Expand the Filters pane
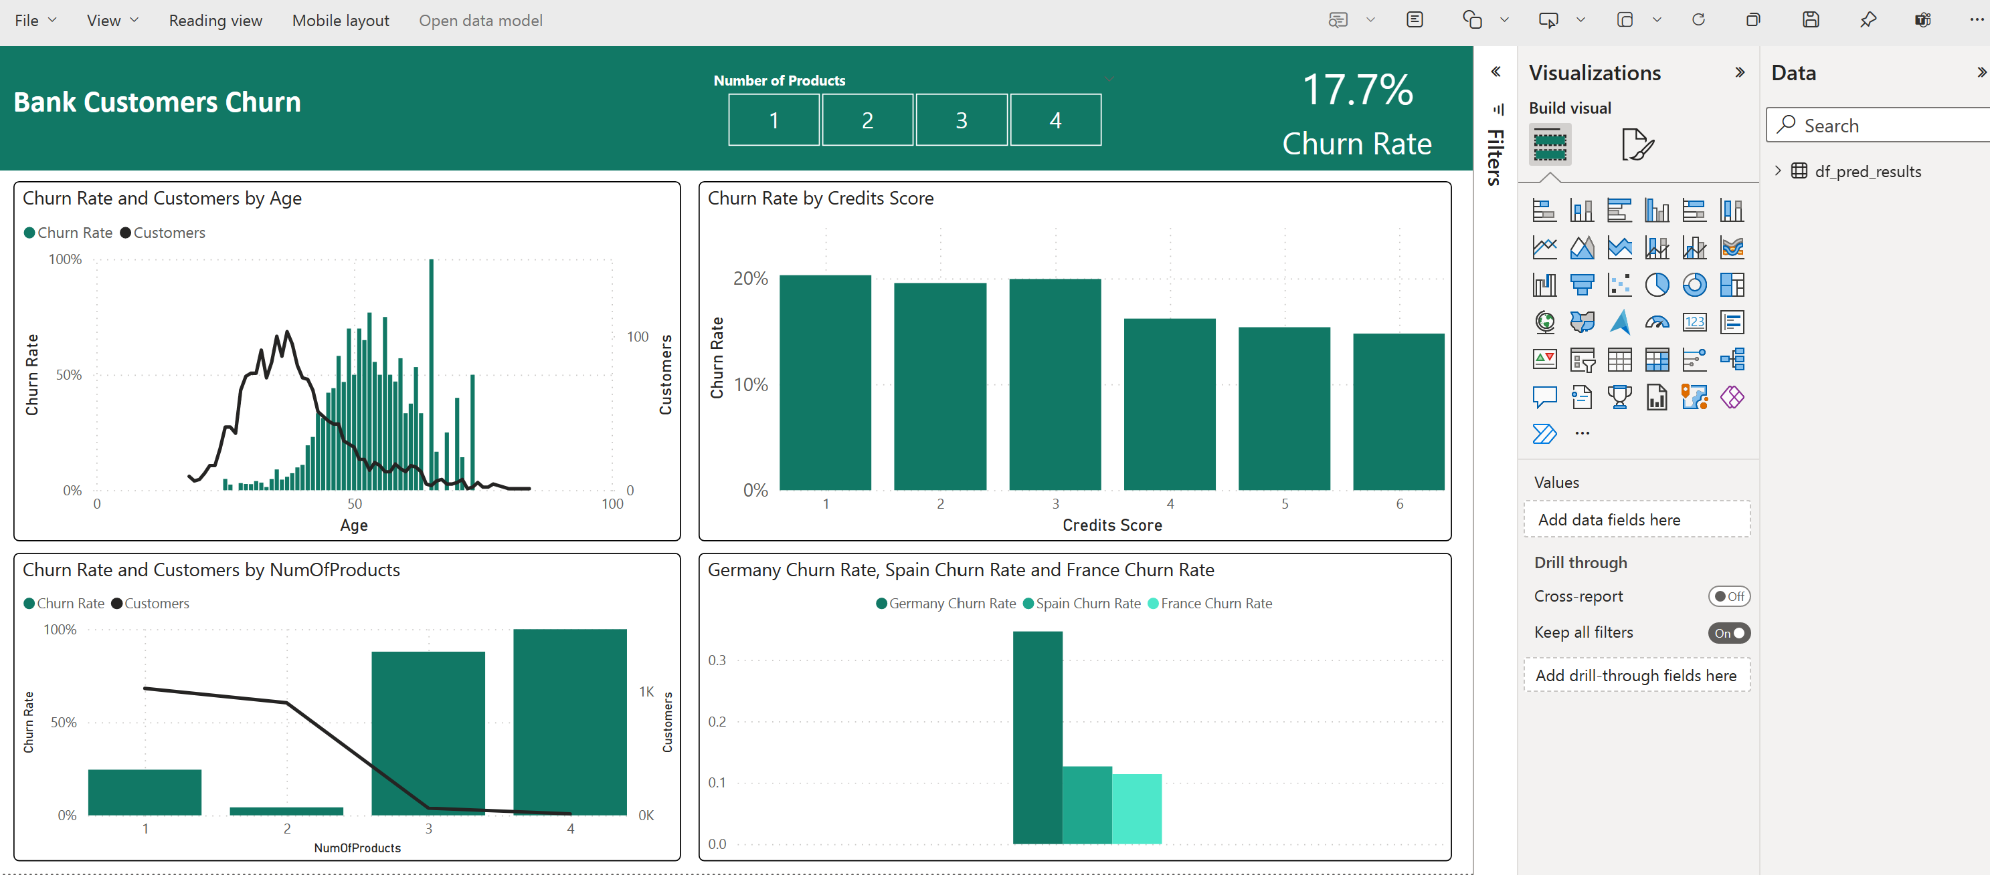The width and height of the screenshot is (1990, 875). pos(1496,72)
